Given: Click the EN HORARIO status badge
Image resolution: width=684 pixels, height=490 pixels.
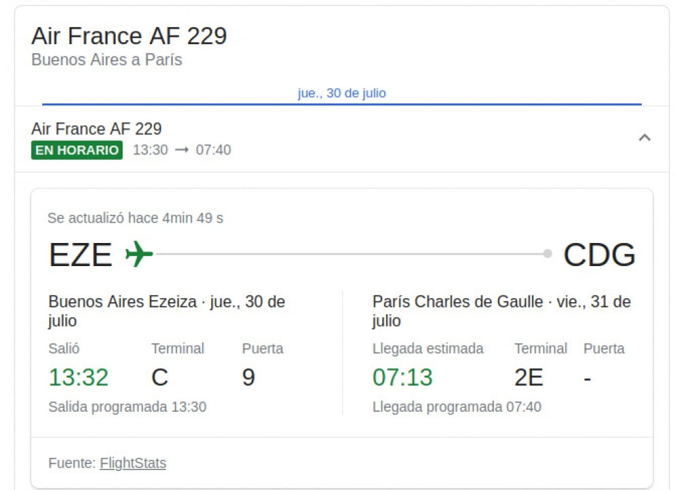Looking at the screenshot, I should (77, 150).
